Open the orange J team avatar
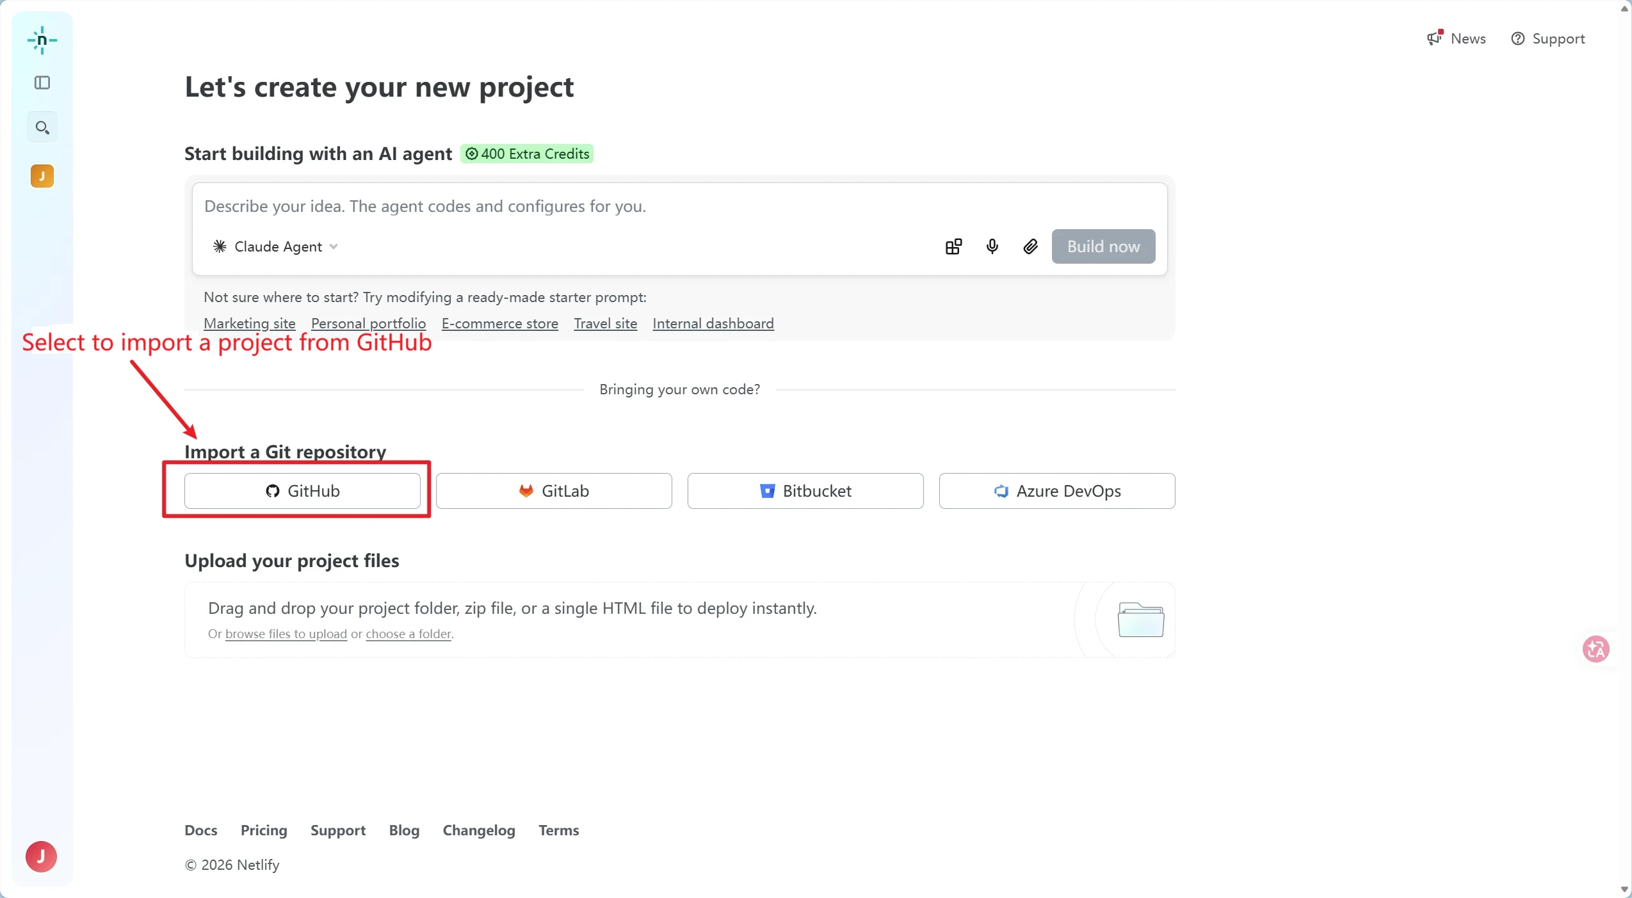The image size is (1632, 898). coord(42,176)
